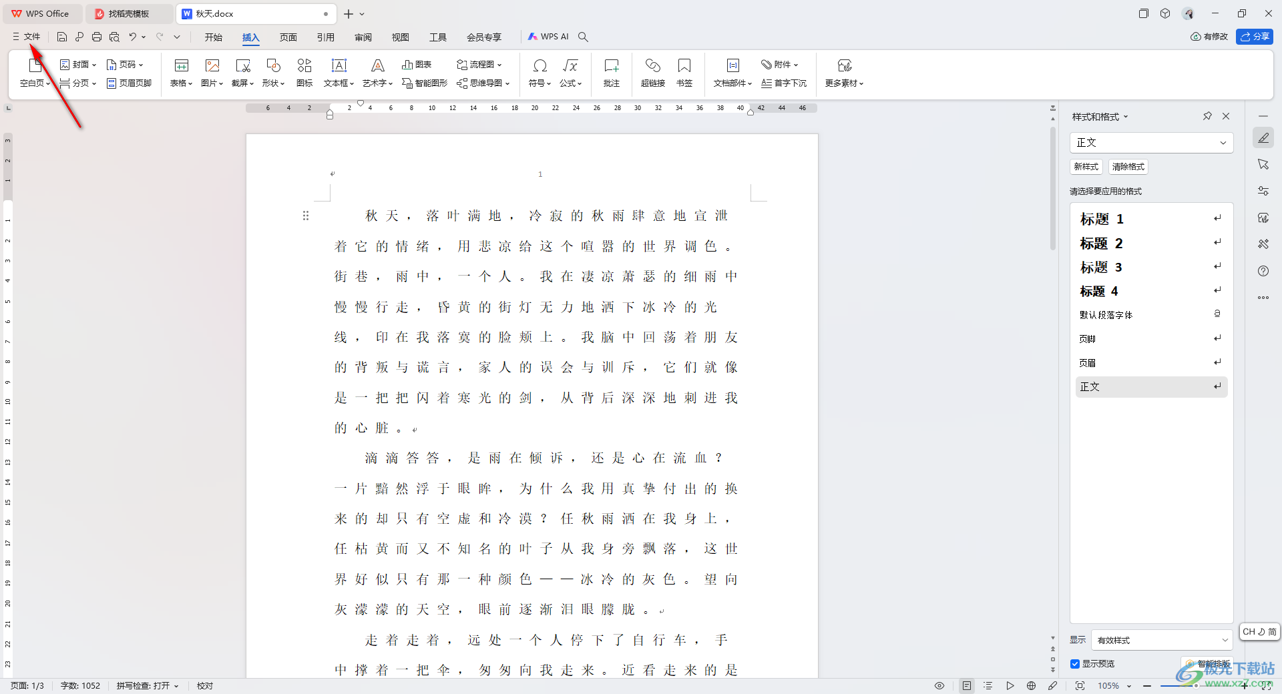
Task: Click the 页眉页脚 header footer button
Action: tap(130, 83)
